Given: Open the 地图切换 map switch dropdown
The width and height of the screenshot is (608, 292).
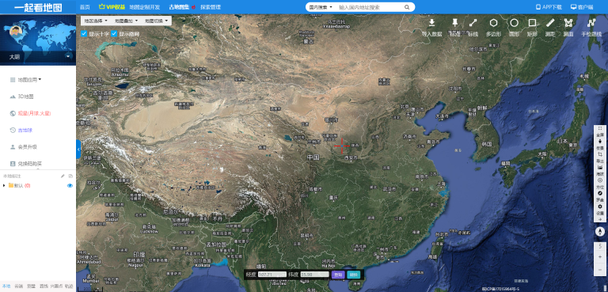Looking at the screenshot, I should (156, 21).
